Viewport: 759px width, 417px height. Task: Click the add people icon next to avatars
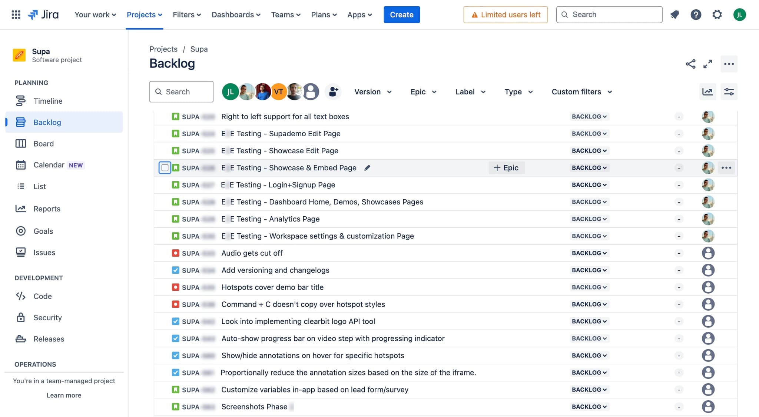(x=333, y=91)
